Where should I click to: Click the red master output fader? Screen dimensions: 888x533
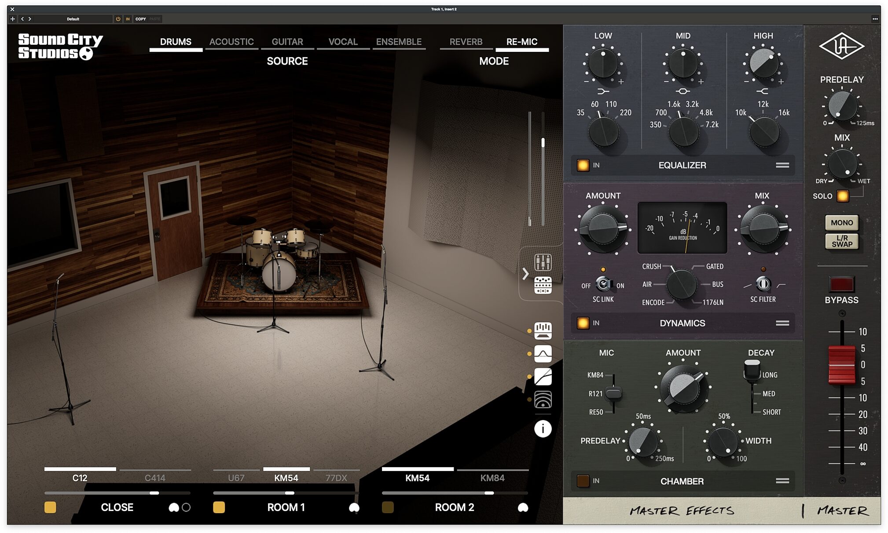[x=841, y=365]
